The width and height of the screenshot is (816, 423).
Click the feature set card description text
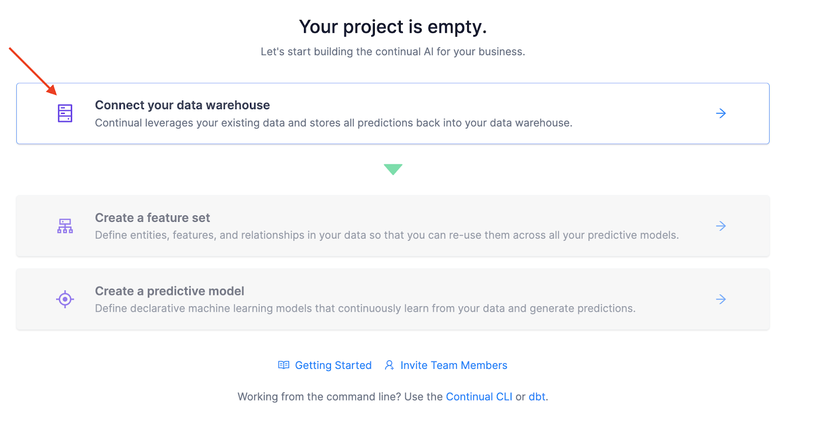point(387,235)
